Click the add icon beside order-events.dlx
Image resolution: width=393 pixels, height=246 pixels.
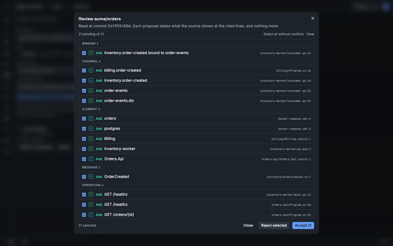pyautogui.click(x=91, y=101)
